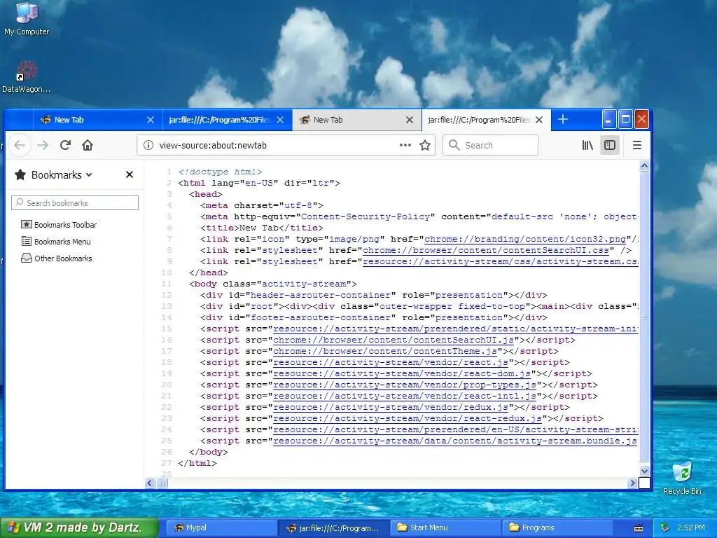Click the vertical scrollbar up arrow
This screenshot has height=538, width=717.
coord(644,166)
